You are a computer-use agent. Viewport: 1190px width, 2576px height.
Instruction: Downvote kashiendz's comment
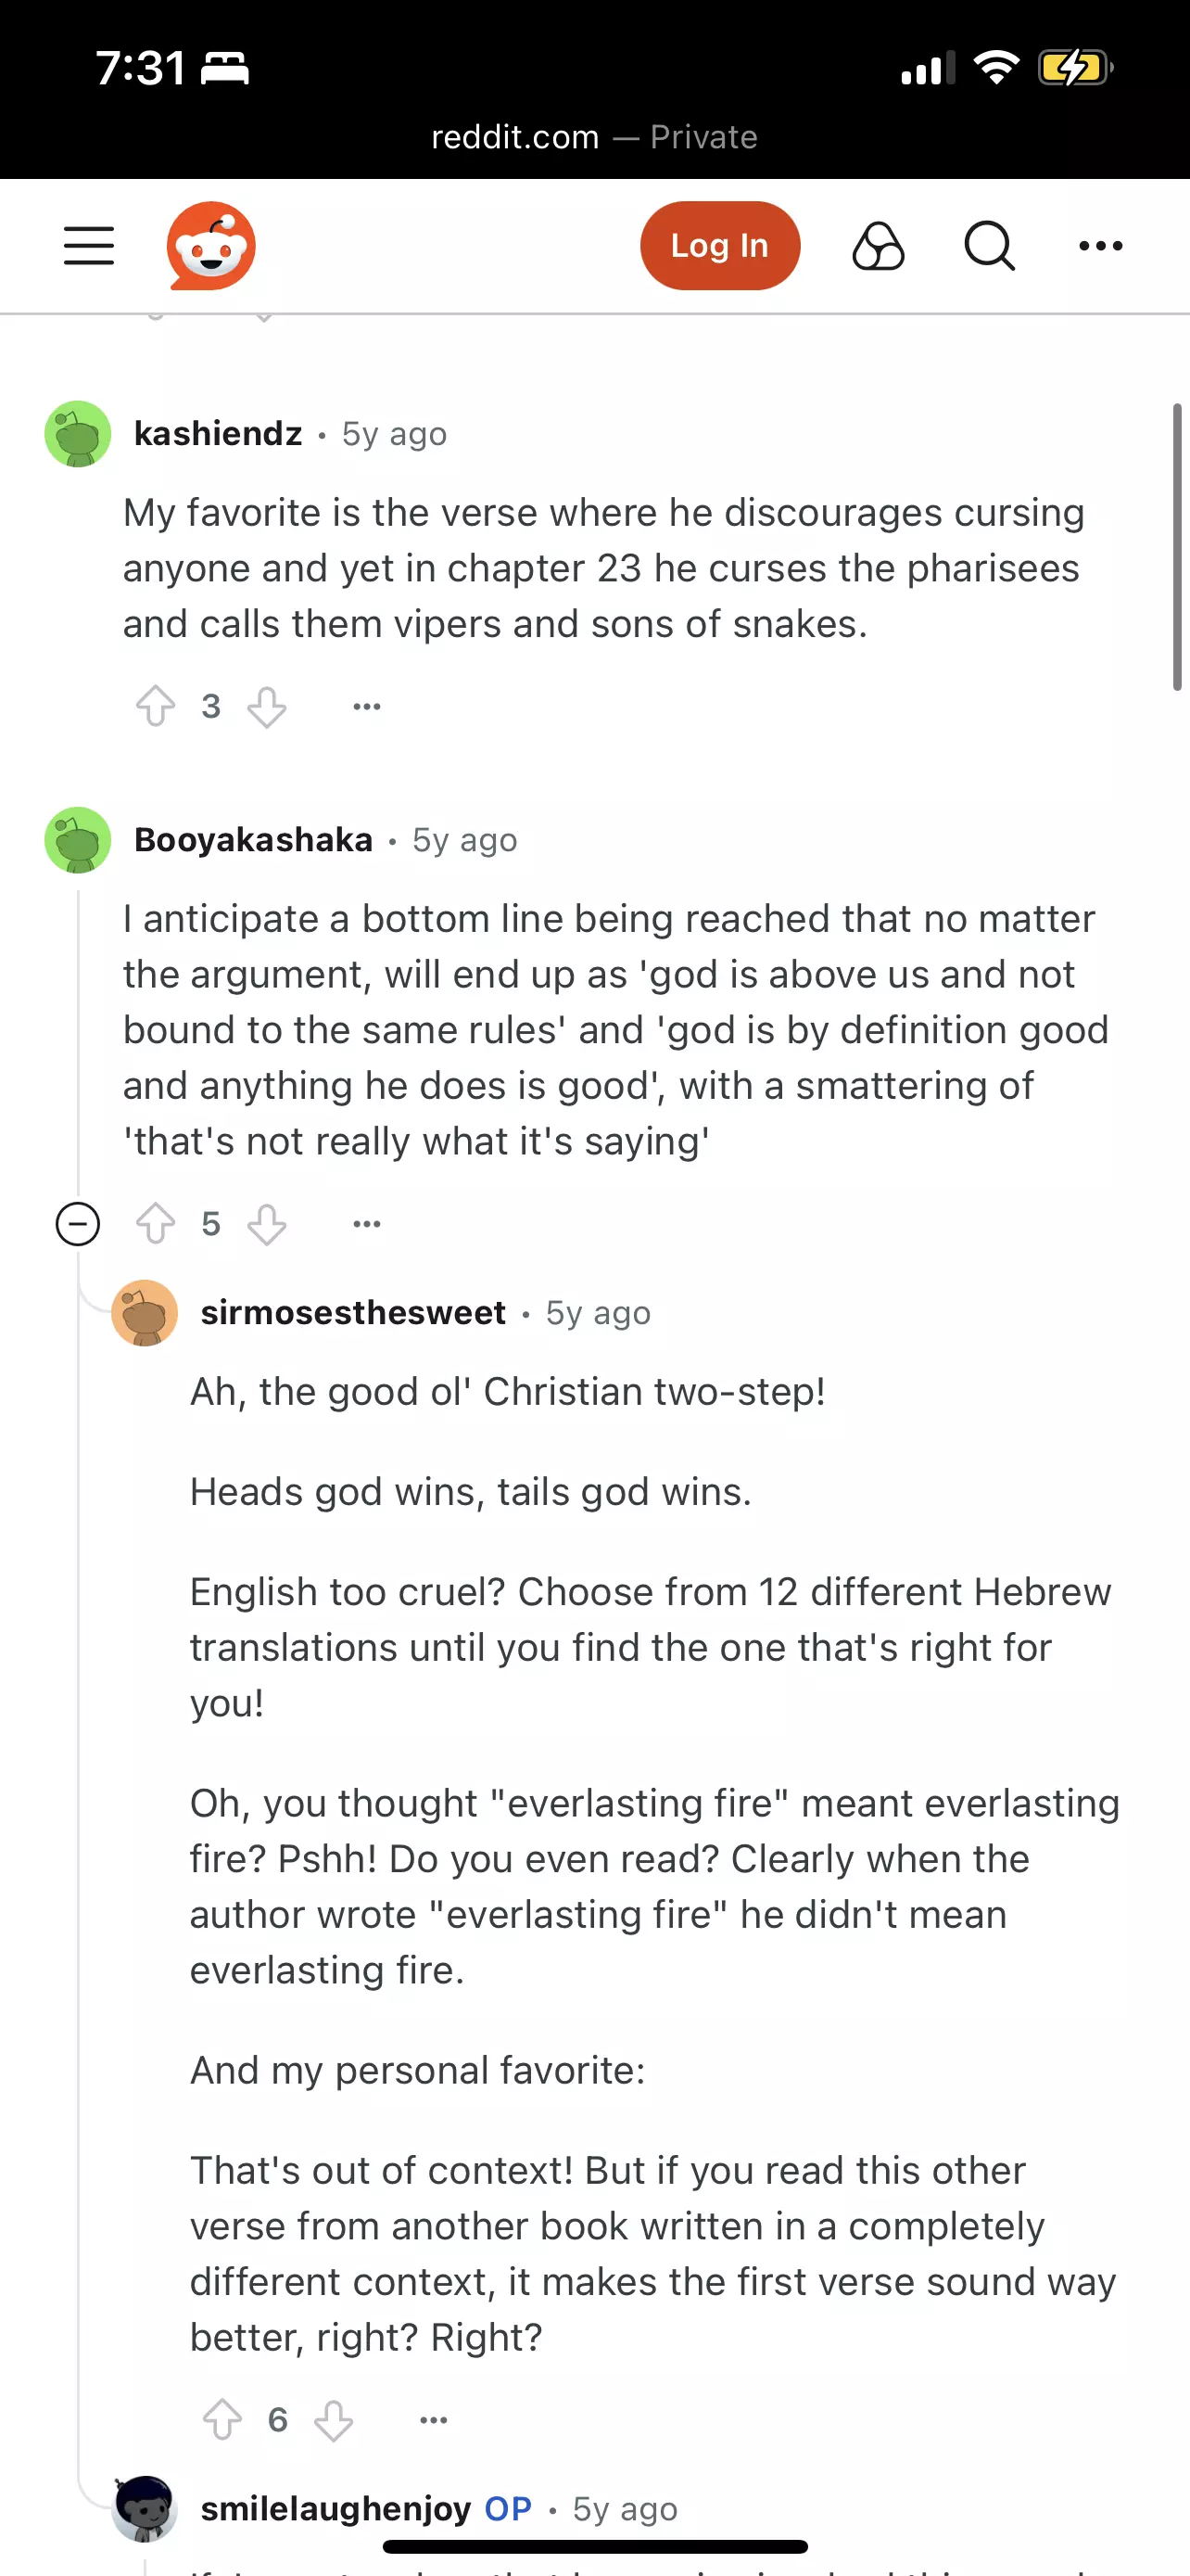267,706
